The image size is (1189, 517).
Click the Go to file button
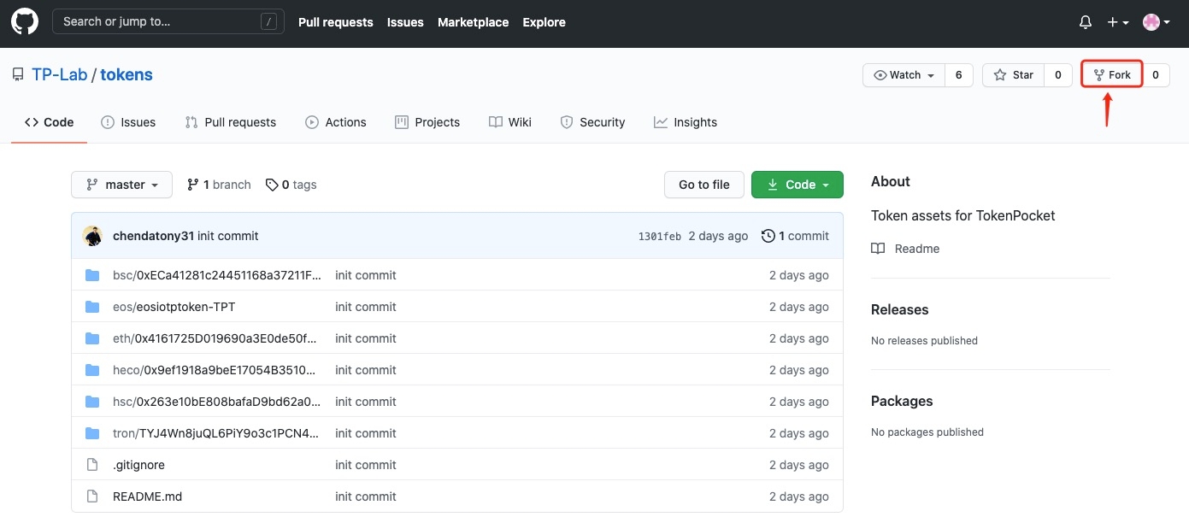tap(703, 185)
